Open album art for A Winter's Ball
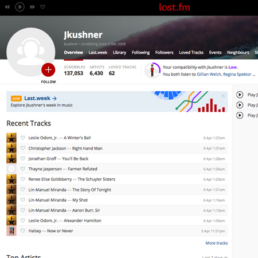The width and height of the screenshot is (258, 258). pyautogui.click(x=11, y=138)
